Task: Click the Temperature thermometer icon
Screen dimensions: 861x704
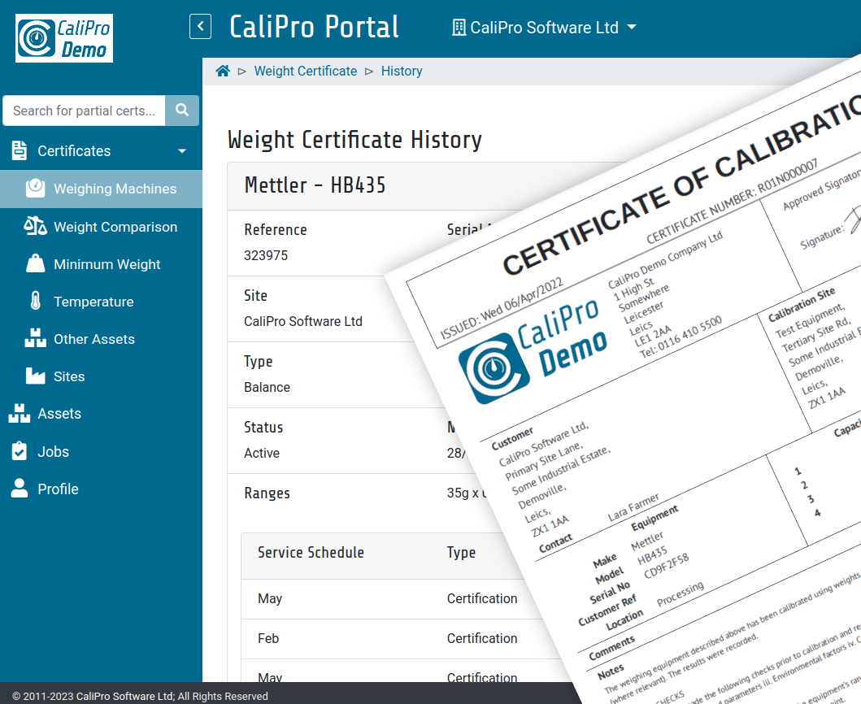Action: coord(36,301)
